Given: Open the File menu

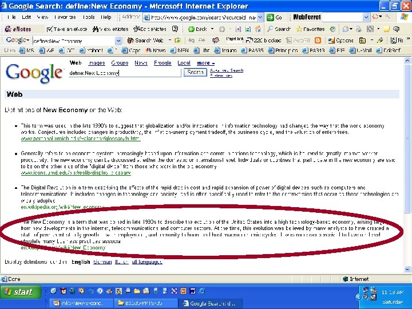Looking at the screenshot, I should (x=11, y=17).
